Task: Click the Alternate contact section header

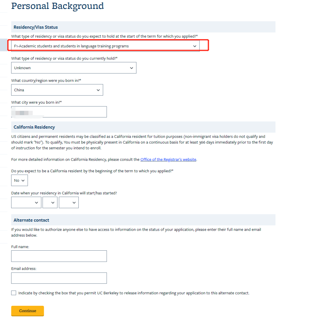Action: [31, 220]
